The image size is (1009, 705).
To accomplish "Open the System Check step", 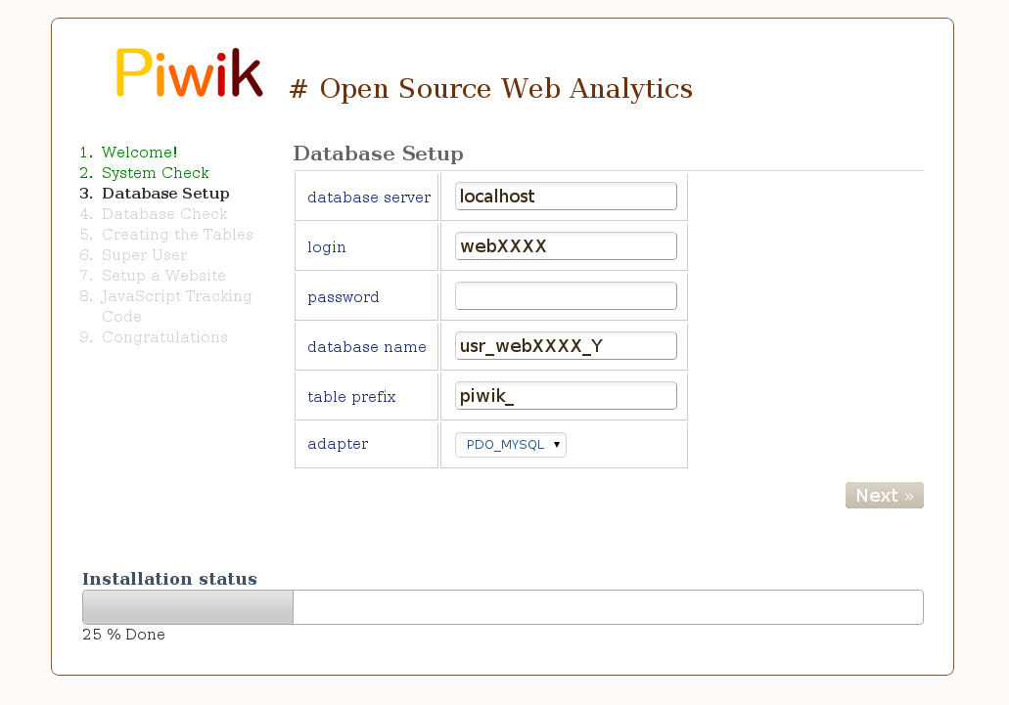I will click(x=155, y=173).
